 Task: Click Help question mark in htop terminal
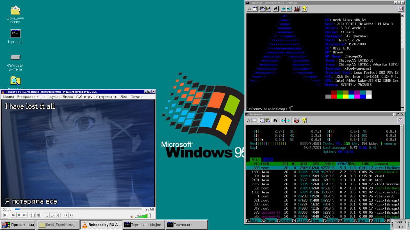pyautogui.click(x=304, y=120)
